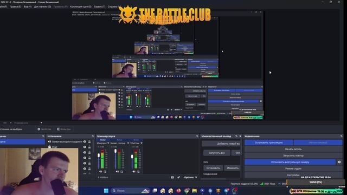Open the Windows Start menu
Screen dimensions: 347x195
click(x=106, y=191)
